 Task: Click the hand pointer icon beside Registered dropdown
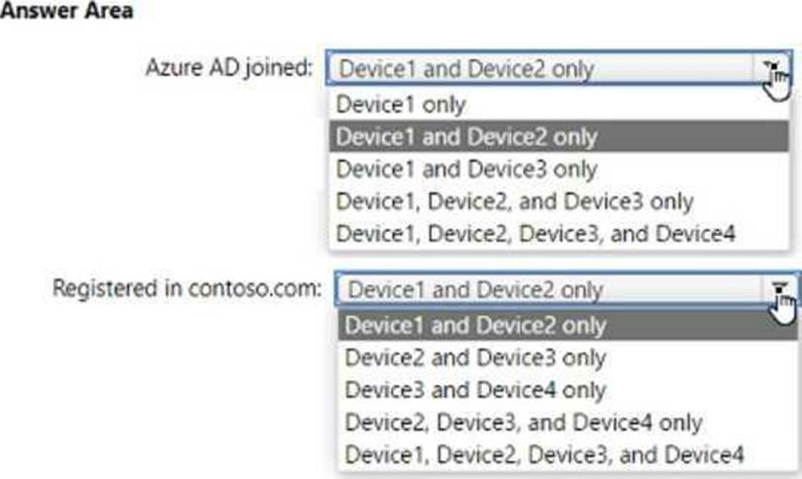click(x=784, y=304)
